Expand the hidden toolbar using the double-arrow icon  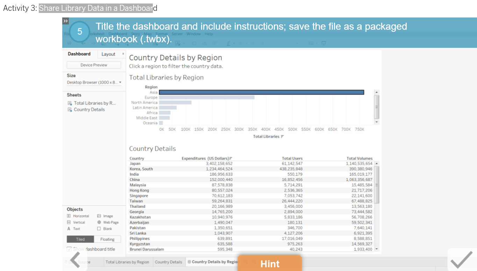[65, 21]
